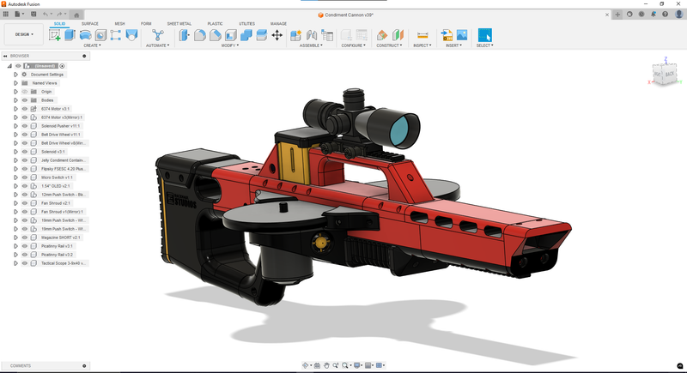The height and width of the screenshot is (373, 687).
Task: Click the Display Settings monitor icon
Action: 357,365
